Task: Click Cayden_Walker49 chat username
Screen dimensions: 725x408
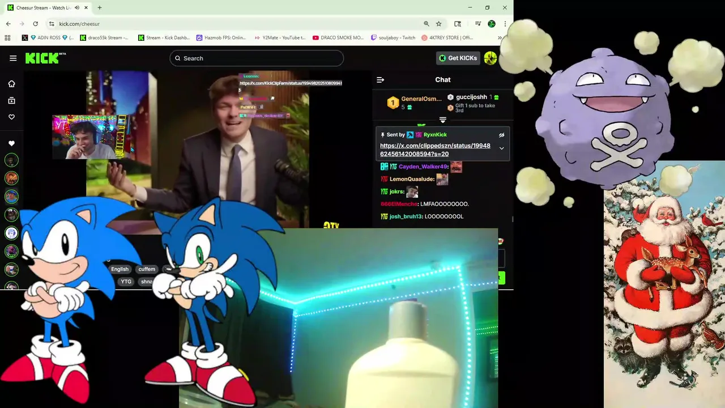Action: coord(422,167)
